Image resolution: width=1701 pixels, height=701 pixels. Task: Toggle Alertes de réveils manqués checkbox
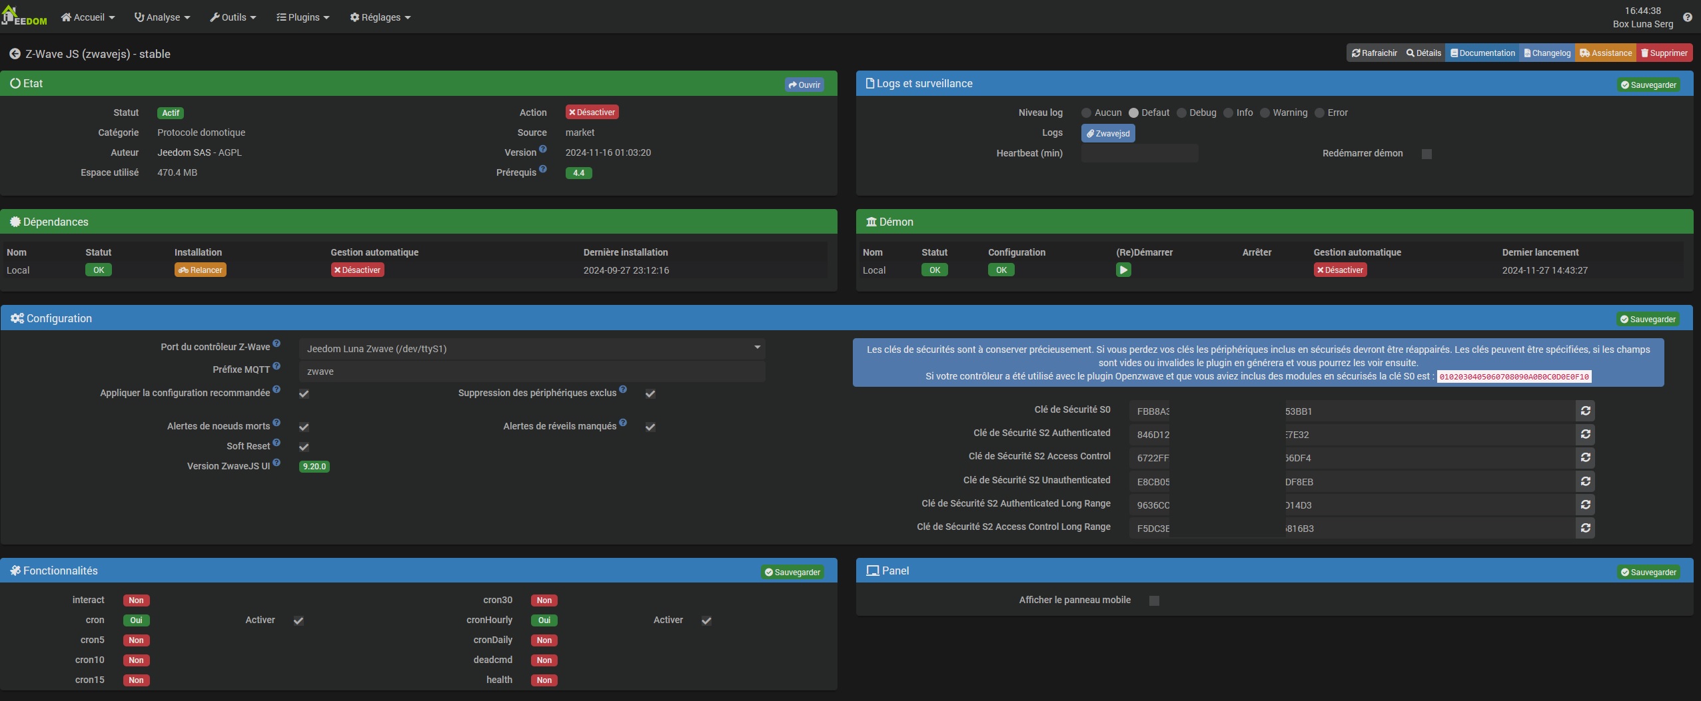click(x=650, y=427)
